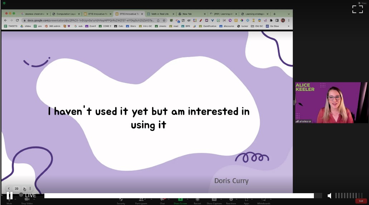Open the Extensions puzzle icon

(271, 20)
